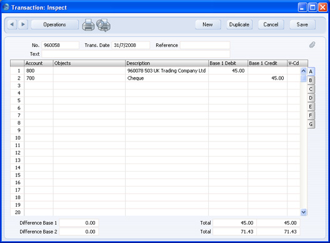Select account cell 700 in row 2
Screen dimensions: 330x243
pyautogui.click(x=39, y=78)
